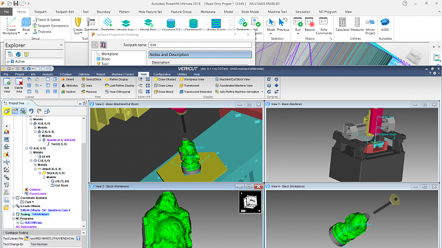
Task: Open the Section view tool
Action: point(68,92)
